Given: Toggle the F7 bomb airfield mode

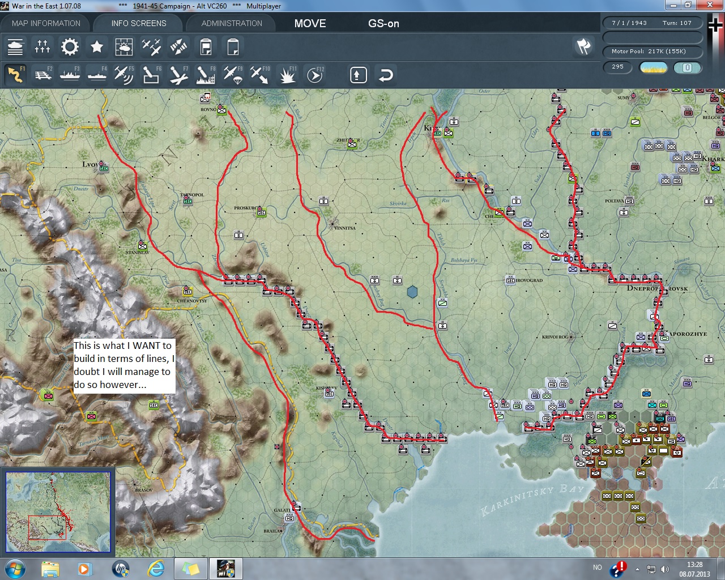Looking at the screenshot, I should (178, 75).
